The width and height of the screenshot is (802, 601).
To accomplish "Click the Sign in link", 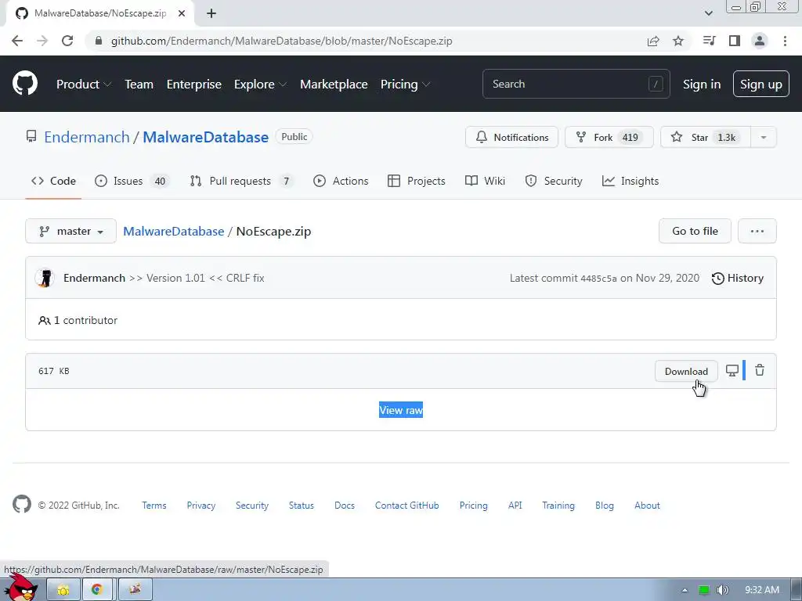I will tap(702, 84).
